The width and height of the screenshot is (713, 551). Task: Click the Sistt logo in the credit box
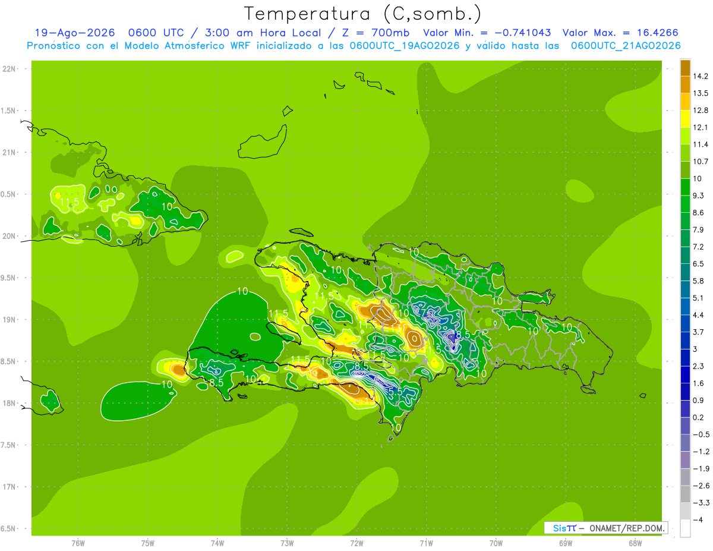click(x=564, y=528)
